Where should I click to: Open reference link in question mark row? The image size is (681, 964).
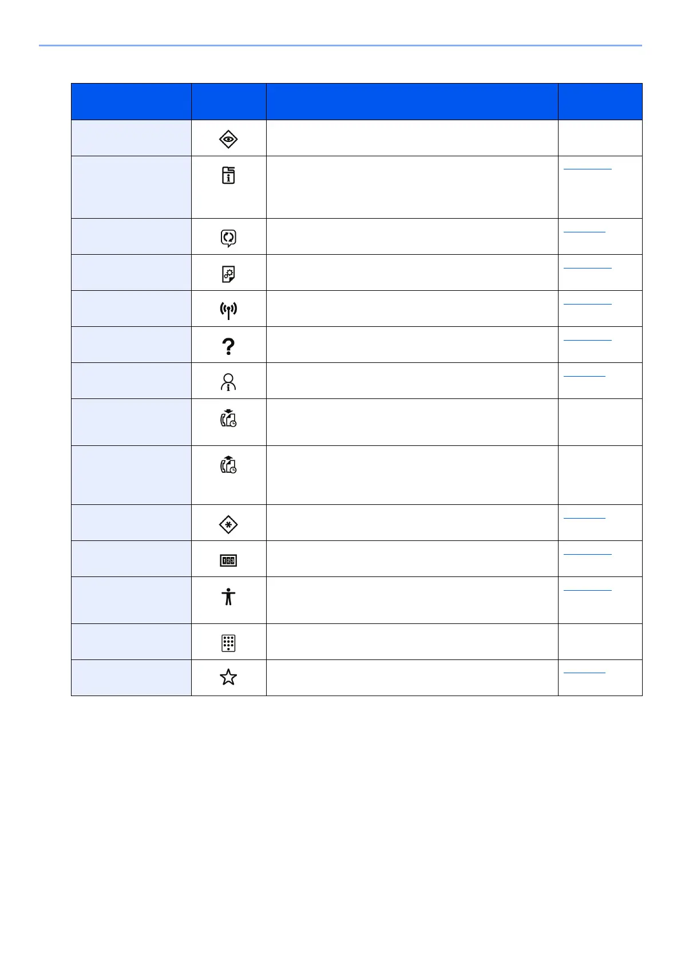(x=587, y=339)
